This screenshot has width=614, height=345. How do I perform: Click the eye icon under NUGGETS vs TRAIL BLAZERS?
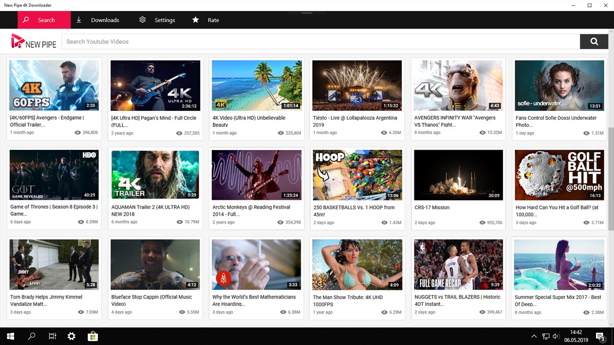coord(482,312)
